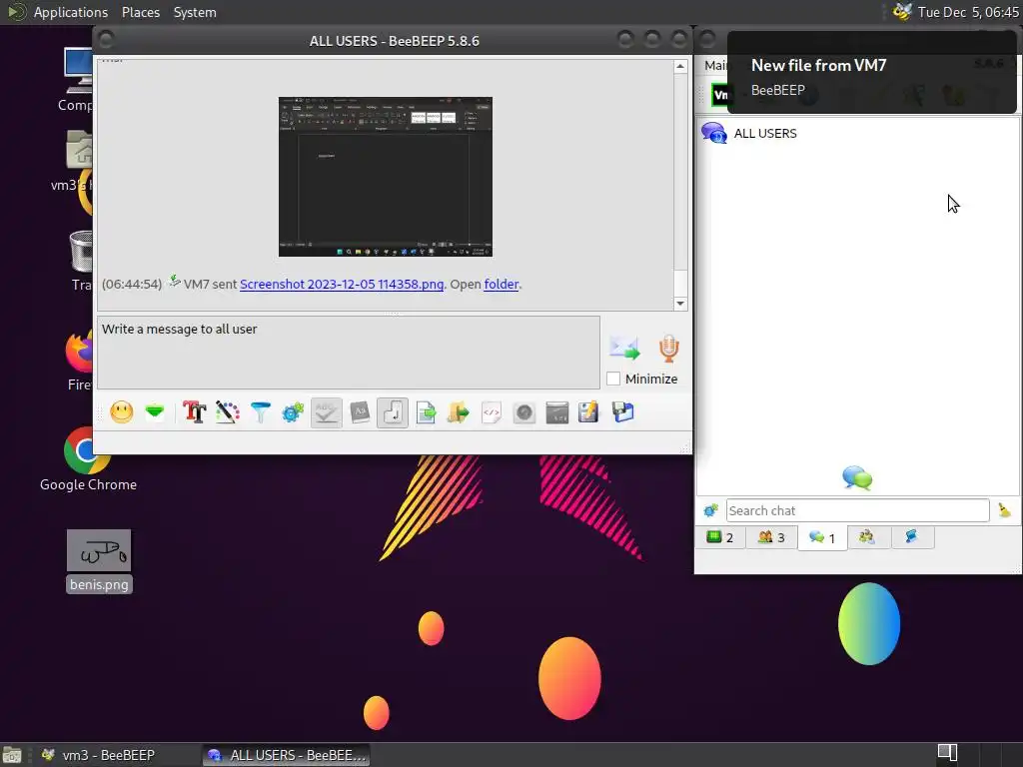The height and width of the screenshot is (767, 1023).
Task: Click the New file from VM7 notification
Action: 871,72
